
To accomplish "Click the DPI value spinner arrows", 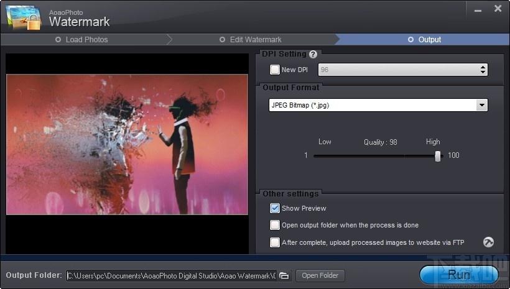I will tap(483, 70).
